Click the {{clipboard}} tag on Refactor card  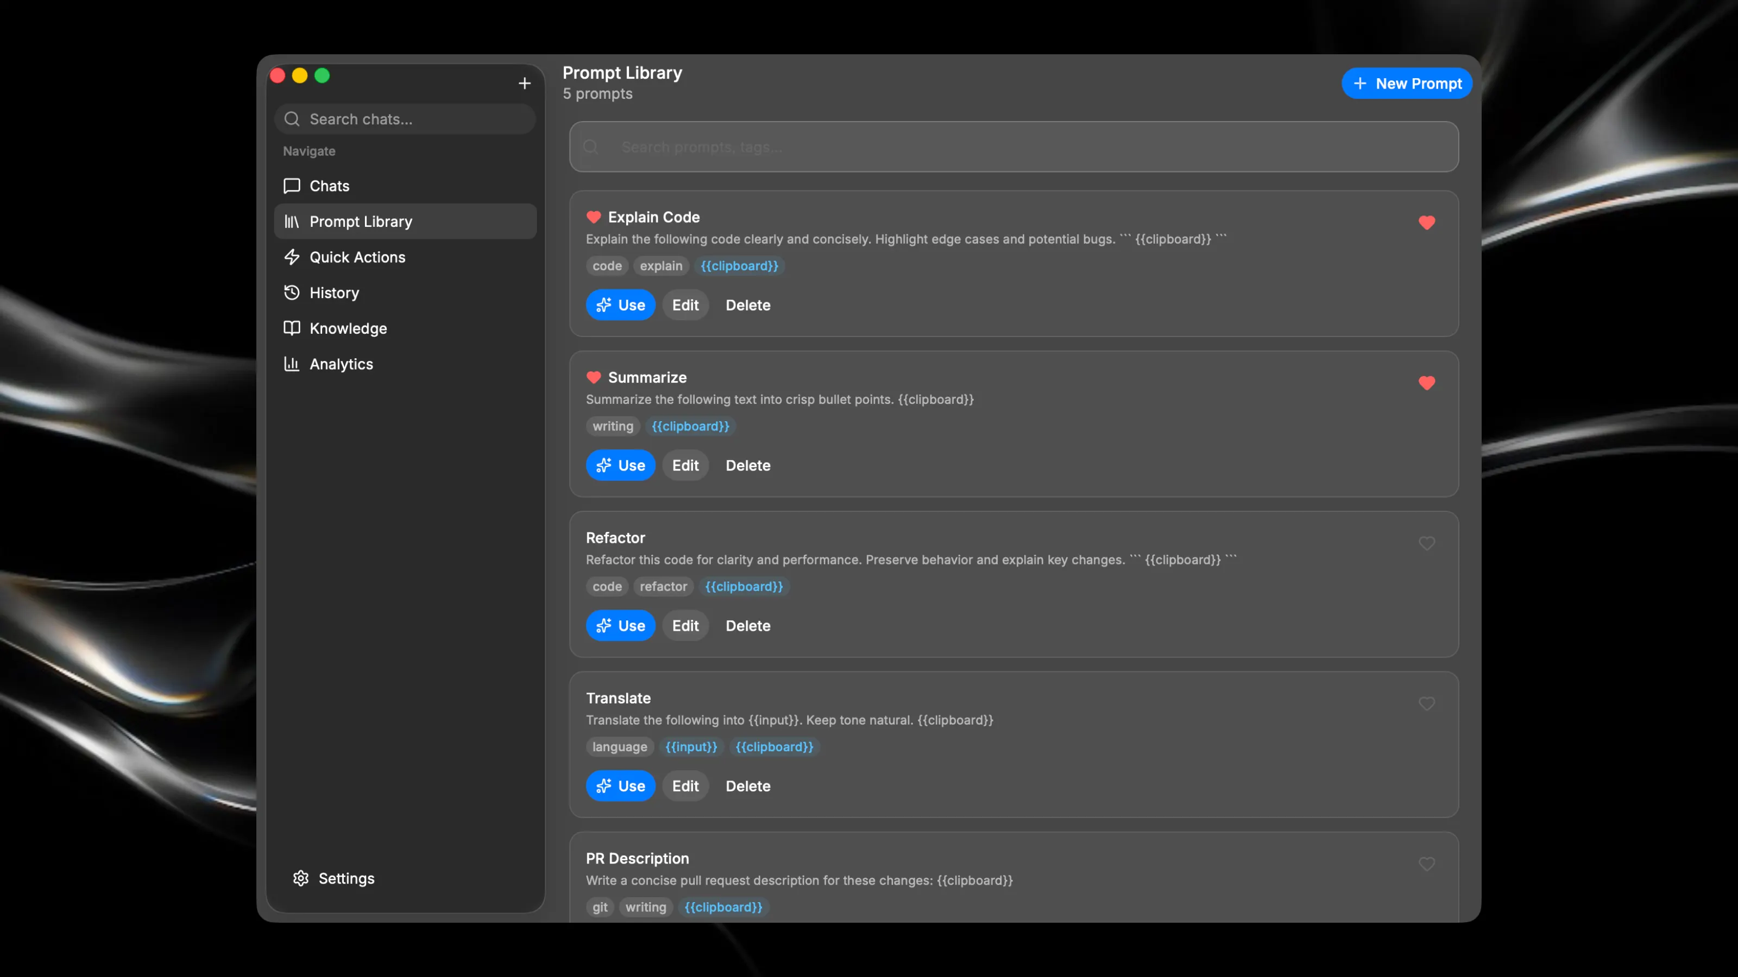tap(744, 587)
